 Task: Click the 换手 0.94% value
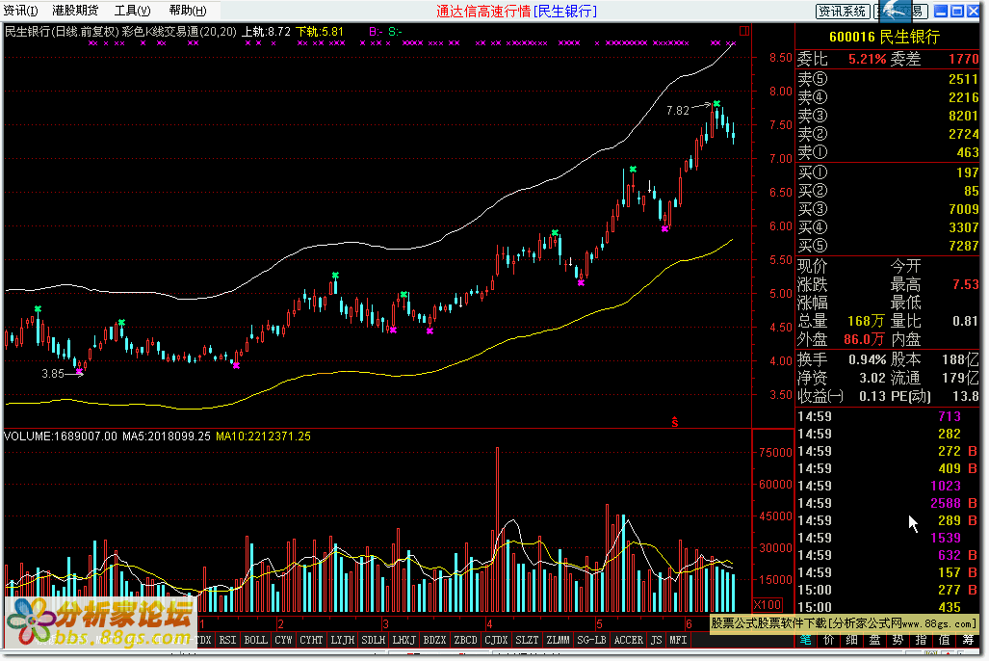pos(868,359)
